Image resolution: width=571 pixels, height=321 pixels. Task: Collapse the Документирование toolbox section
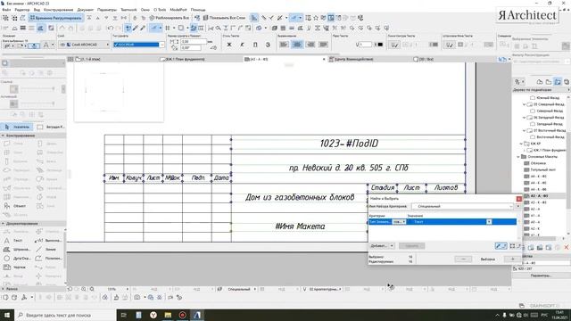click(3, 224)
